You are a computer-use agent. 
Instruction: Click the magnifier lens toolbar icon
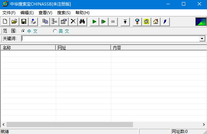[x=137, y=21]
